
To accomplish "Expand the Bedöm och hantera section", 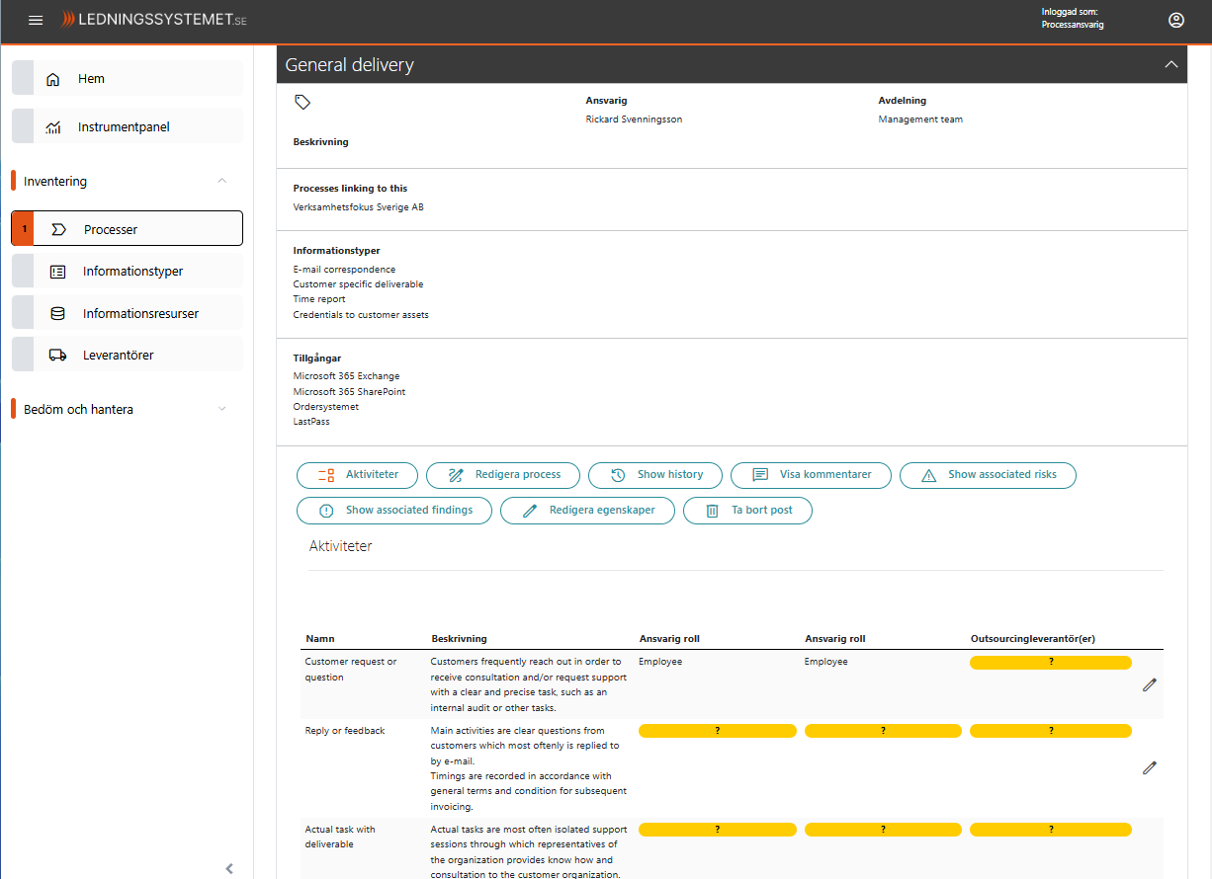I will 221,409.
